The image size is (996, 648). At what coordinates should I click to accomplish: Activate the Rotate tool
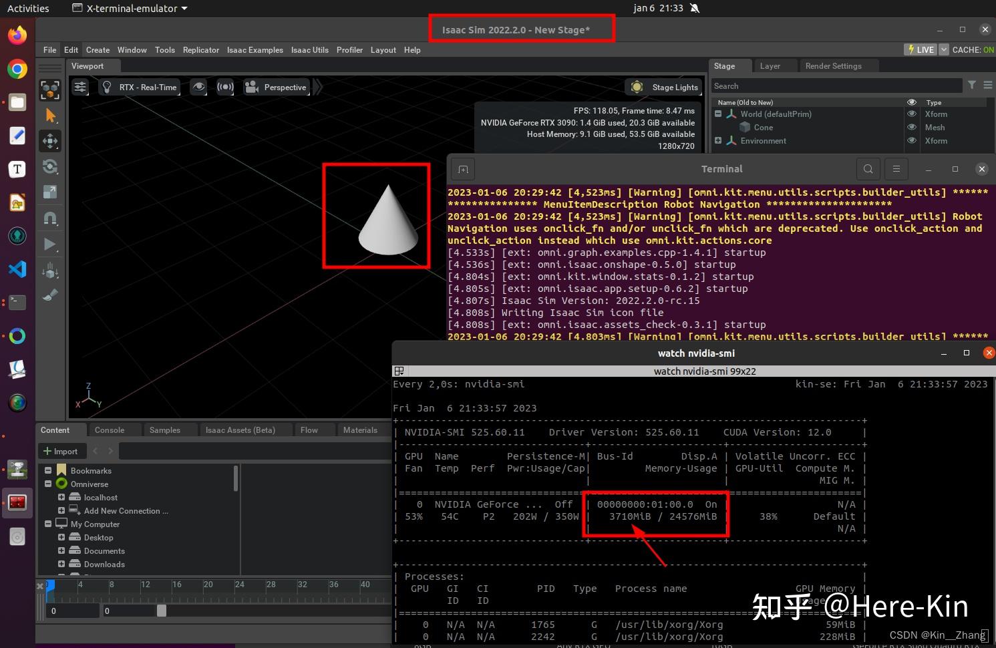(50, 167)
